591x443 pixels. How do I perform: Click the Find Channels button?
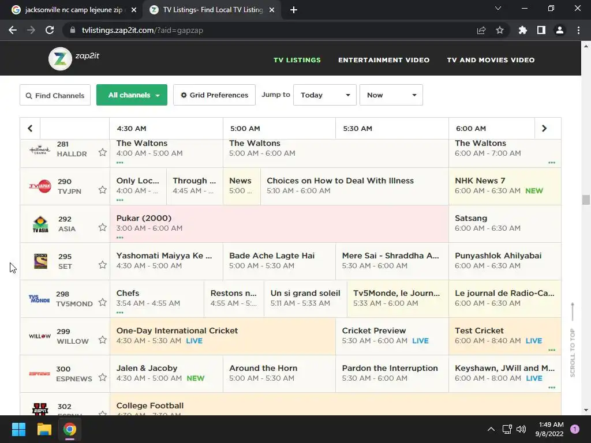click(55, 95)
